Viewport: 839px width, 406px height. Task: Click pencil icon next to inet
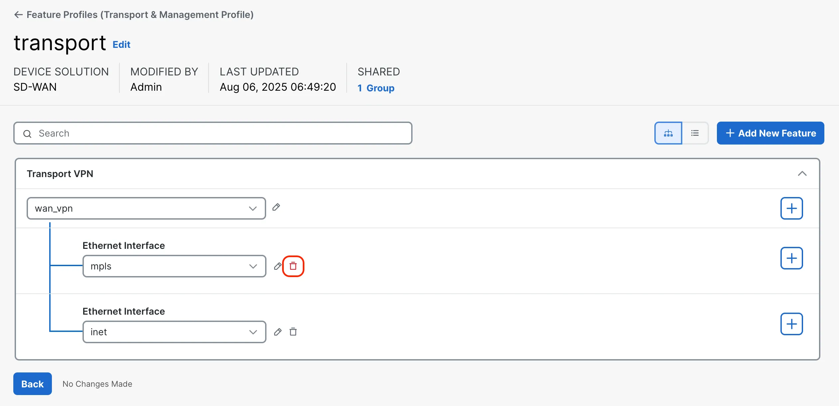(x=277, y=332)
